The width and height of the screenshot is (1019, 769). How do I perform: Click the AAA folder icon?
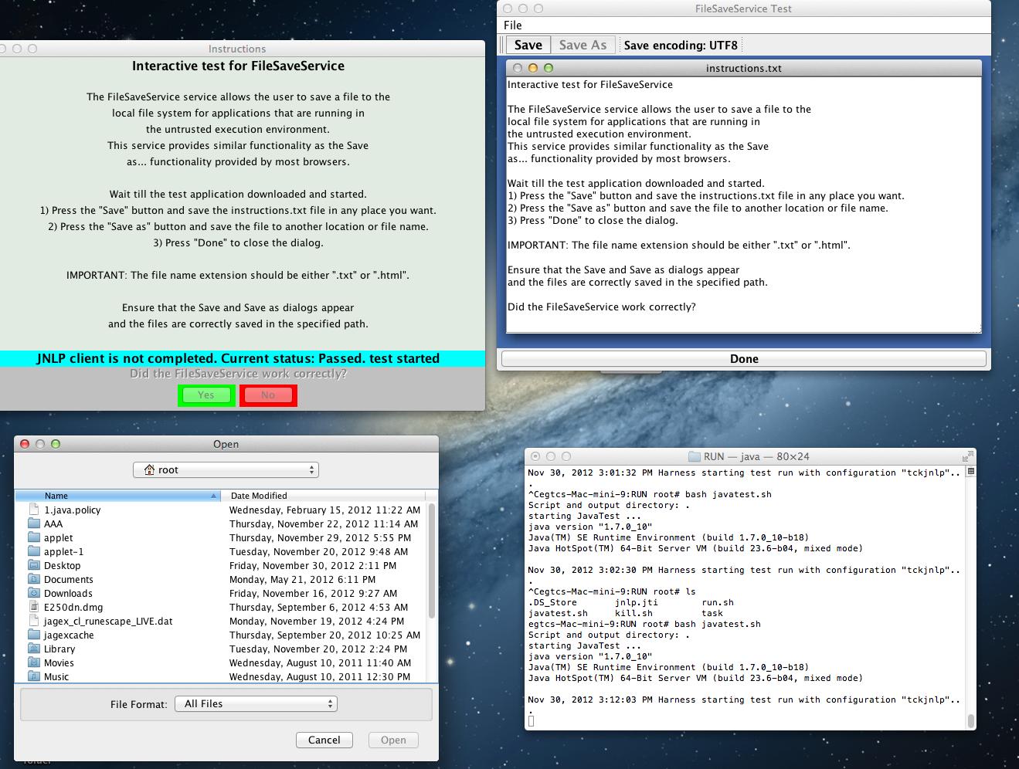pos(33,523)
